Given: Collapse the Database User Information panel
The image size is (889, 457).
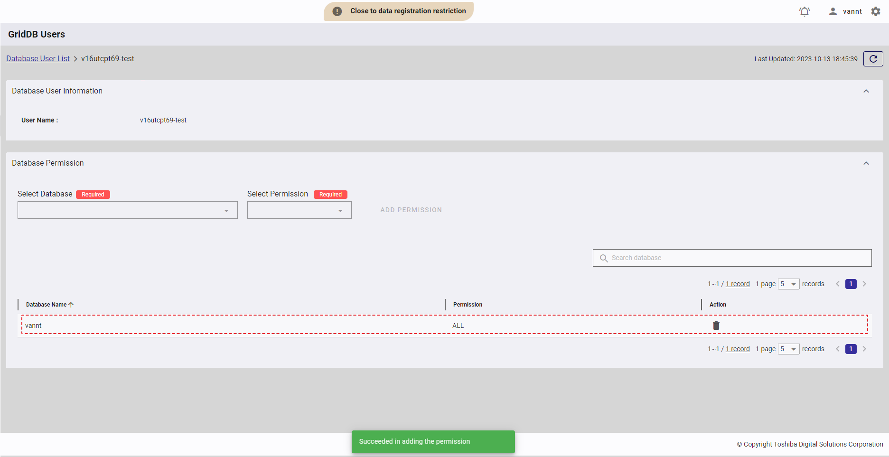Looking at the screenshot, I should tap(866, 91).
